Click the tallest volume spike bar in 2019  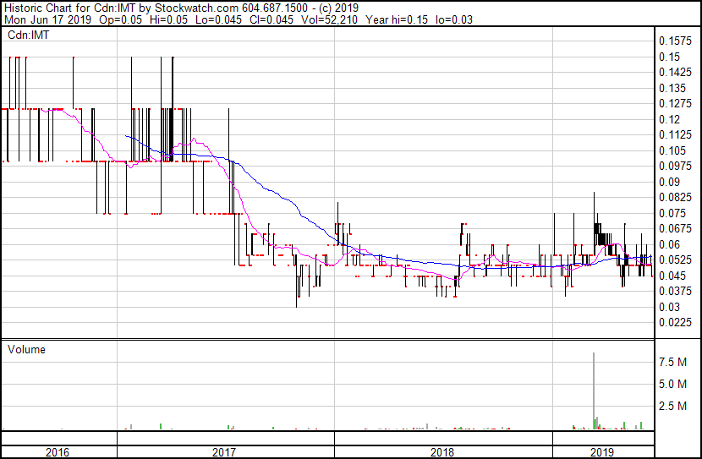click(594, 389)
